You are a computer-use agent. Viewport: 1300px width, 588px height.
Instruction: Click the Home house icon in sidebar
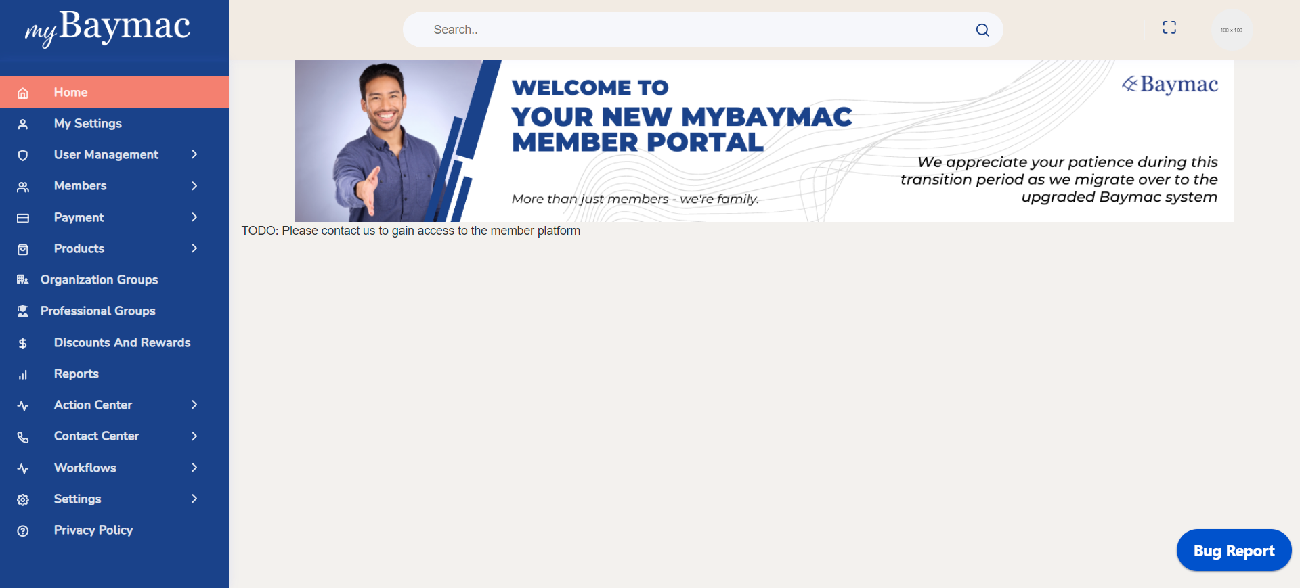(23, 93)
